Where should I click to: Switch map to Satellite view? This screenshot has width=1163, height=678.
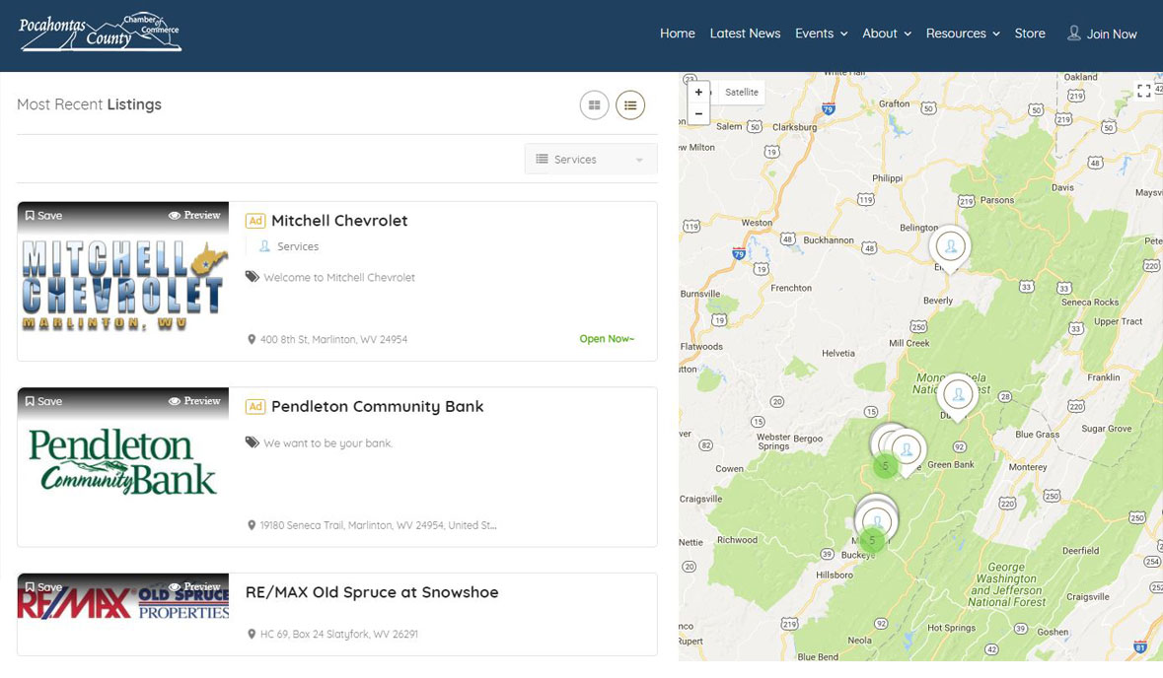(742, 93)
